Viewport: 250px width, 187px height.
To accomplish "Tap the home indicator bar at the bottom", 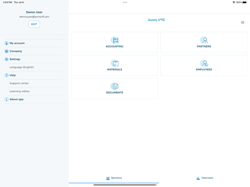I will click(125, 185).
